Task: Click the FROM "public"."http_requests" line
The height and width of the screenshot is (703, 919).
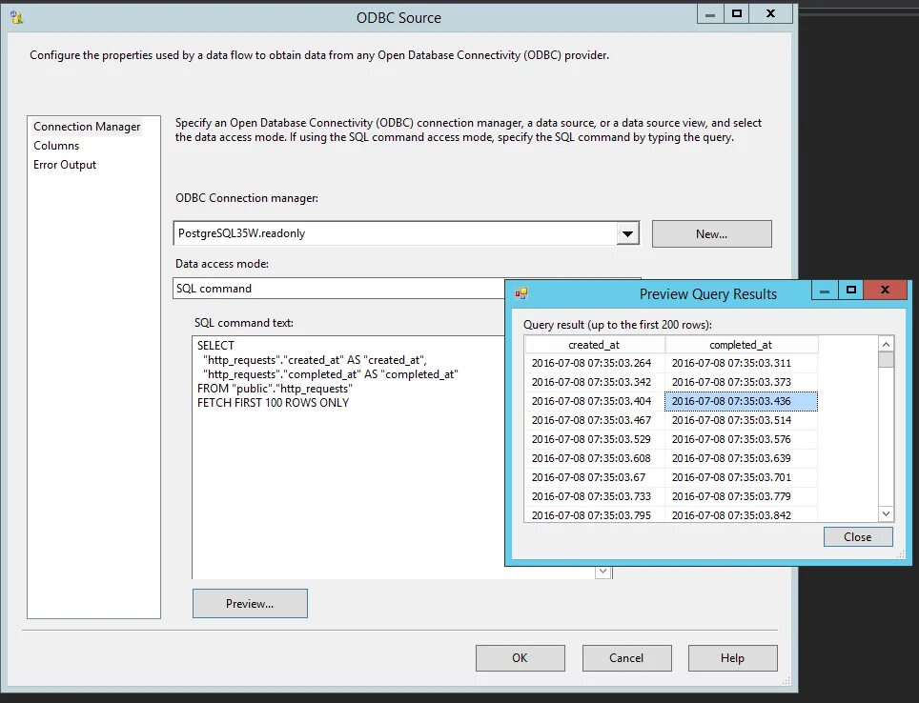Action: tap(275, 389)
